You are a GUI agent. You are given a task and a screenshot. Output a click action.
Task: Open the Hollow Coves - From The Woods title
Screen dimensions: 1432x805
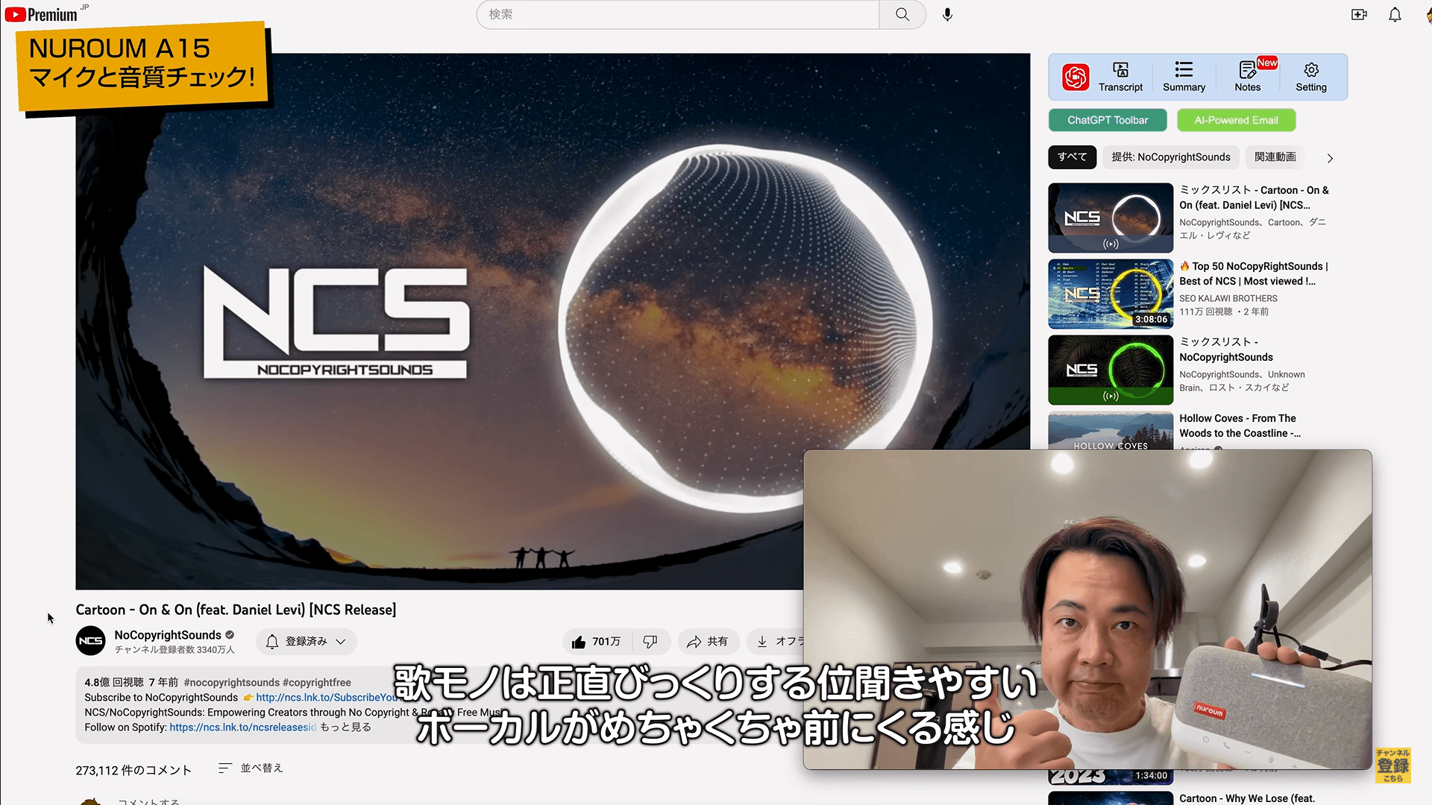tap(1240, 426)
